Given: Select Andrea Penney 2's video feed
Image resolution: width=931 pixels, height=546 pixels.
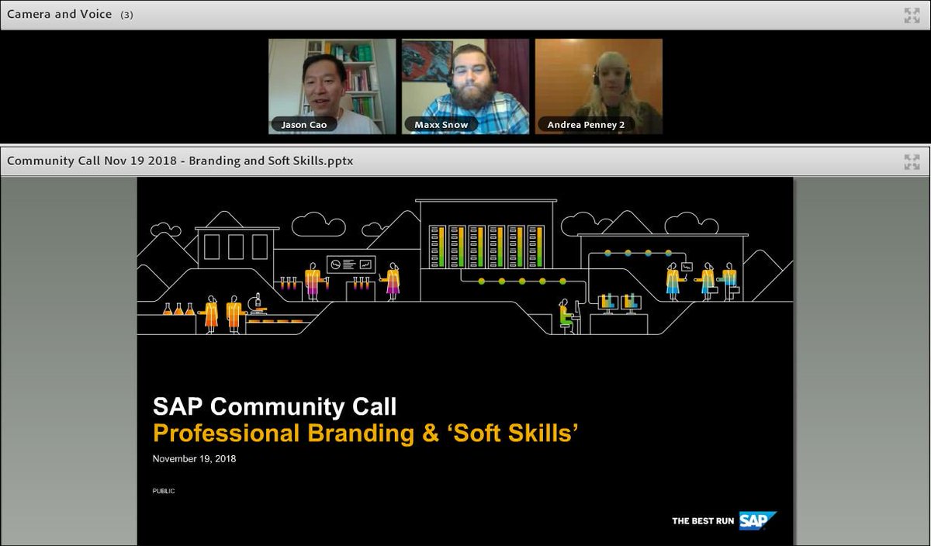Looking at the screenshot, I should [x=599, y=87].
